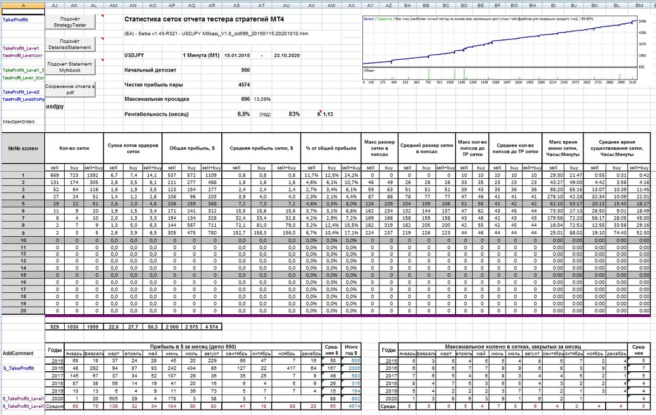Click Средний размер сетки в пипсах header
Viewport: 656px width, 415px height.
point(427,148)
